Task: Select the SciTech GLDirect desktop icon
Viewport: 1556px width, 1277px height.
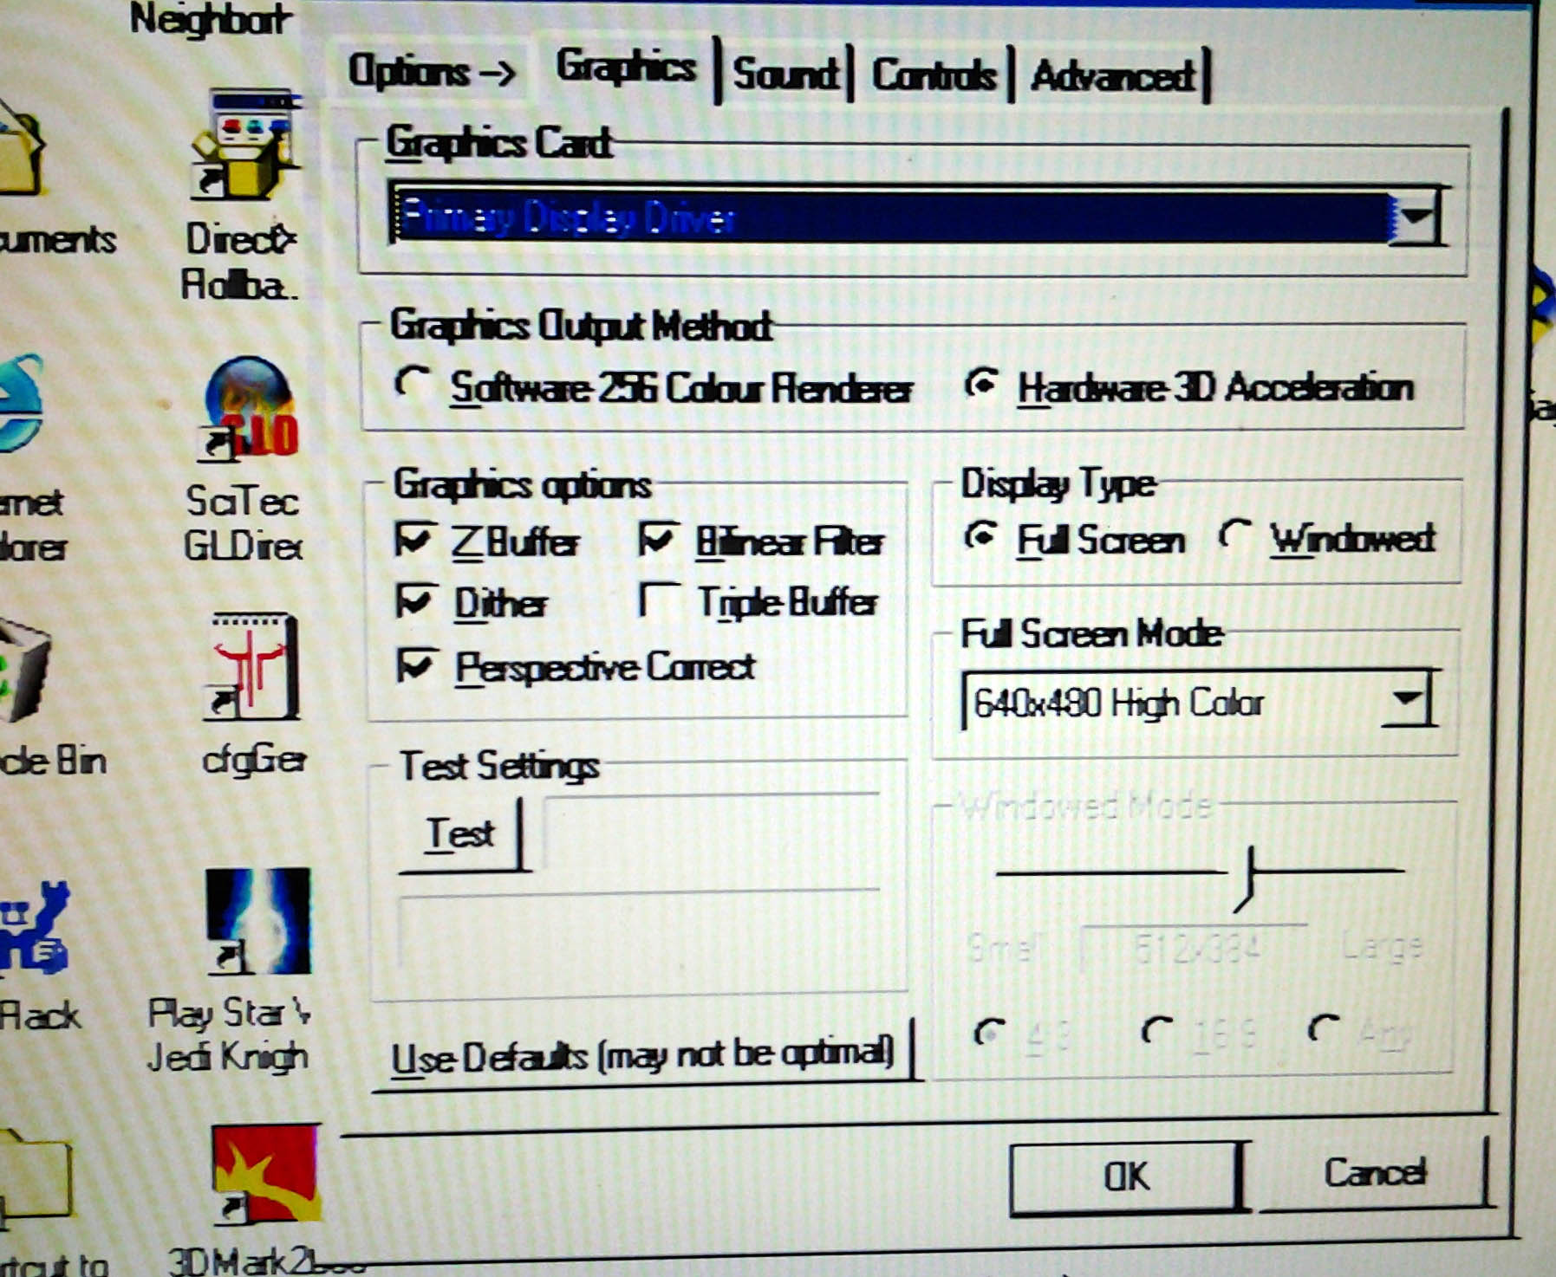Action: 250,408
